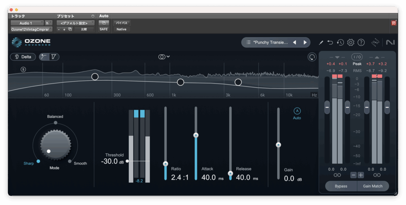Select the Sharp mode dot
Viewport: 406px width, 205px height.
(38, 161)
